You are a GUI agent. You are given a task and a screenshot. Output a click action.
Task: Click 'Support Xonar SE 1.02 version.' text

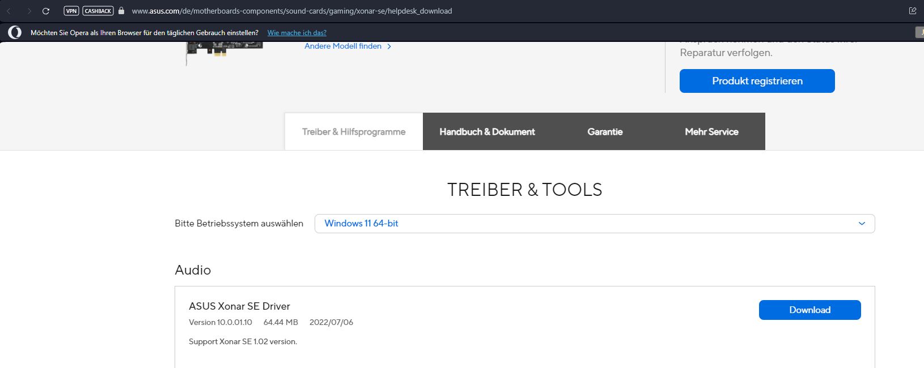pos(243,342)
